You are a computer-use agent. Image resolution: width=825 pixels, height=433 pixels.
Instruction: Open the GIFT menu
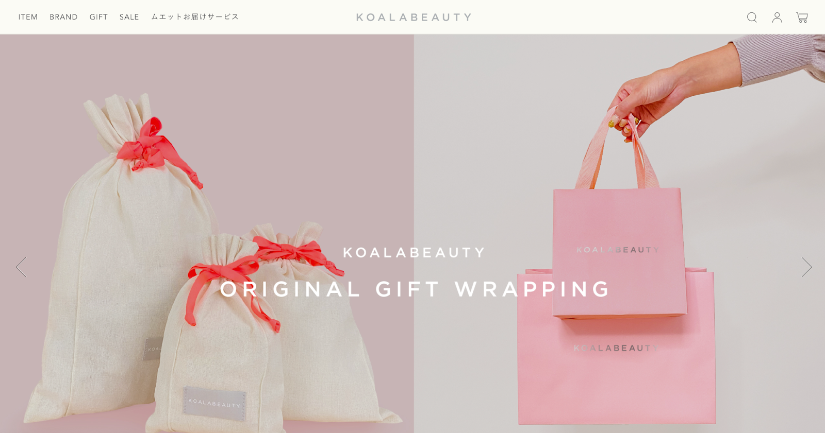pos(98,17)
